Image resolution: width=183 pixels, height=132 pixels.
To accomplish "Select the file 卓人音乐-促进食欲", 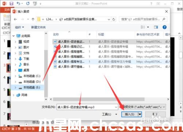I will coord(71,42).
